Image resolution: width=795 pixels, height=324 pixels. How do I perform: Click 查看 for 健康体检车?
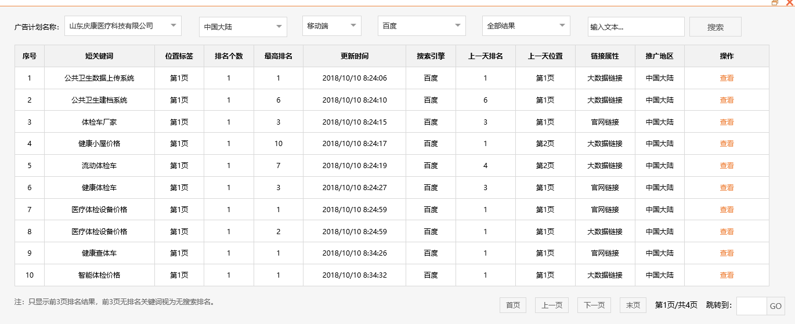[x=727, y=188]
